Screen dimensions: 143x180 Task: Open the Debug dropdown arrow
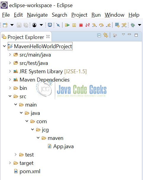pos(139,25)
